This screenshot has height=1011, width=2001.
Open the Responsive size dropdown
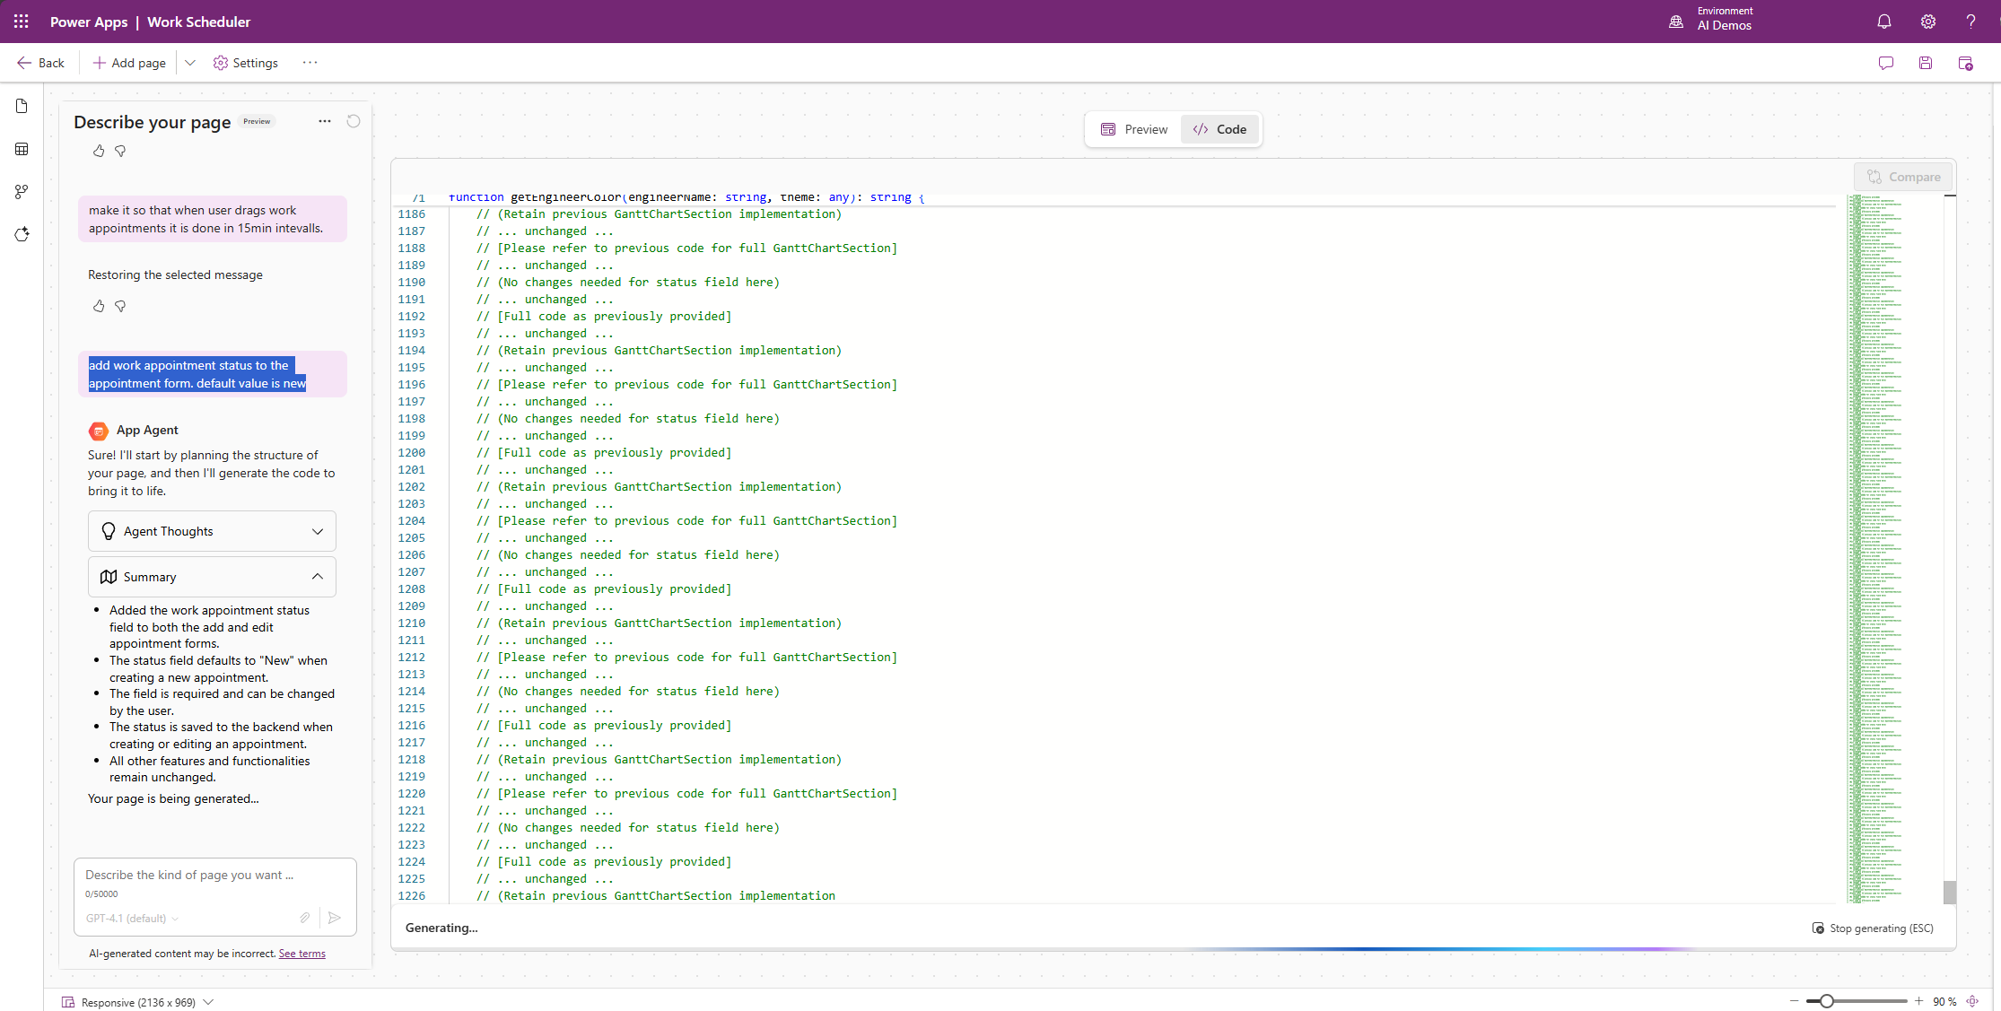pyautogui.click(x=208, y=1002)
